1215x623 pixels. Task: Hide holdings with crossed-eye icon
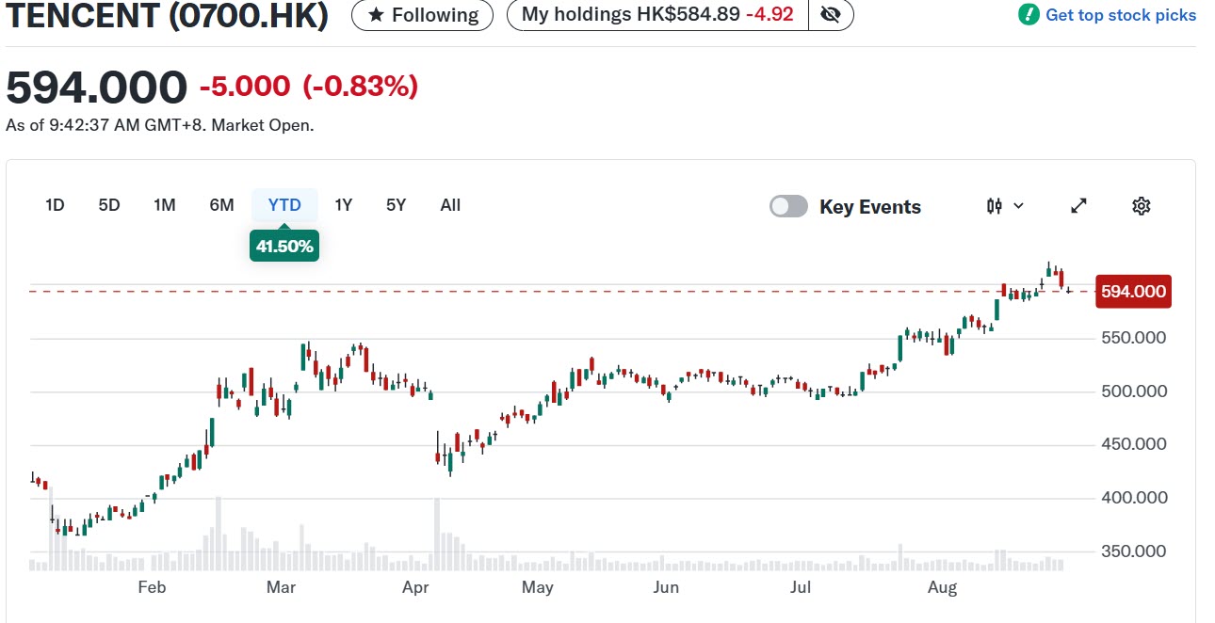pos(831,15)
